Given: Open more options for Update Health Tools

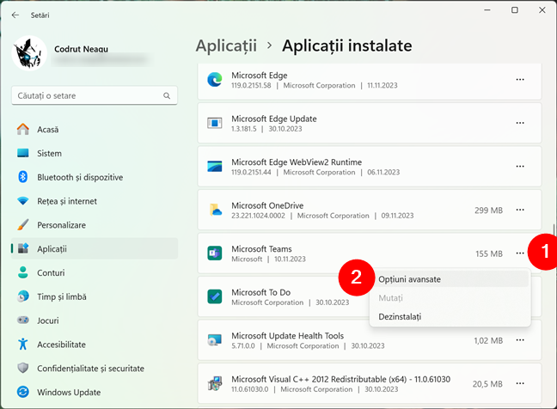Looking at the screenshot, I should 520,340.
